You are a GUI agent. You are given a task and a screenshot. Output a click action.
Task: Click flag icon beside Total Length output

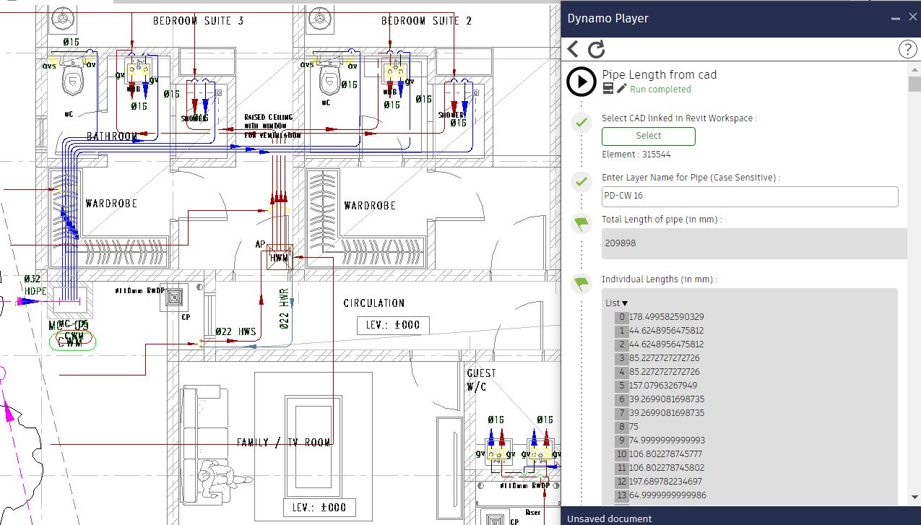581,223
